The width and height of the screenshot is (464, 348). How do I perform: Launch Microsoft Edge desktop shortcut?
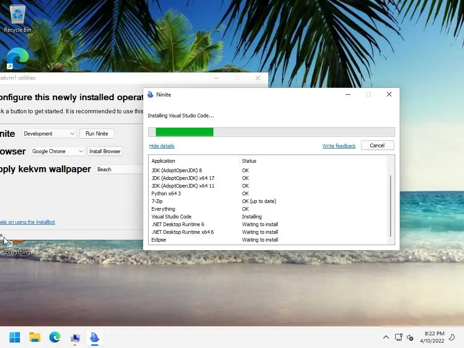pyautogui.click(x=17, y=58)
